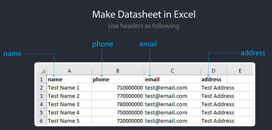Select cell 'Test Name 2'
Viewport: 272px width, 130px height.
(x=69, y=96)
